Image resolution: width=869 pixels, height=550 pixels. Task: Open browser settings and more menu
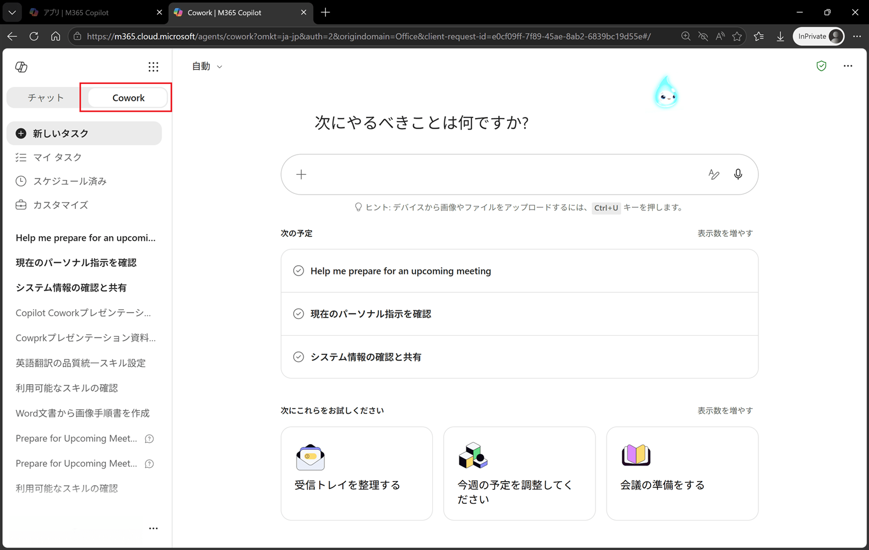tap(857, 36)
